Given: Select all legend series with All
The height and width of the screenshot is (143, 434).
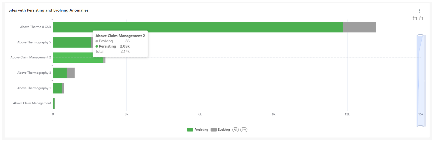Looking at the screenshot, I should (x=235, y=130).
